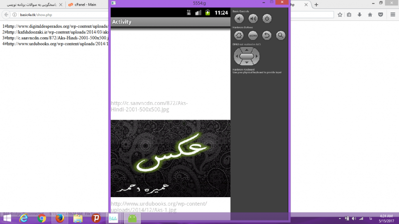Tap the urdubooks.org Aks-1.jpg URL label

(159, 207)
